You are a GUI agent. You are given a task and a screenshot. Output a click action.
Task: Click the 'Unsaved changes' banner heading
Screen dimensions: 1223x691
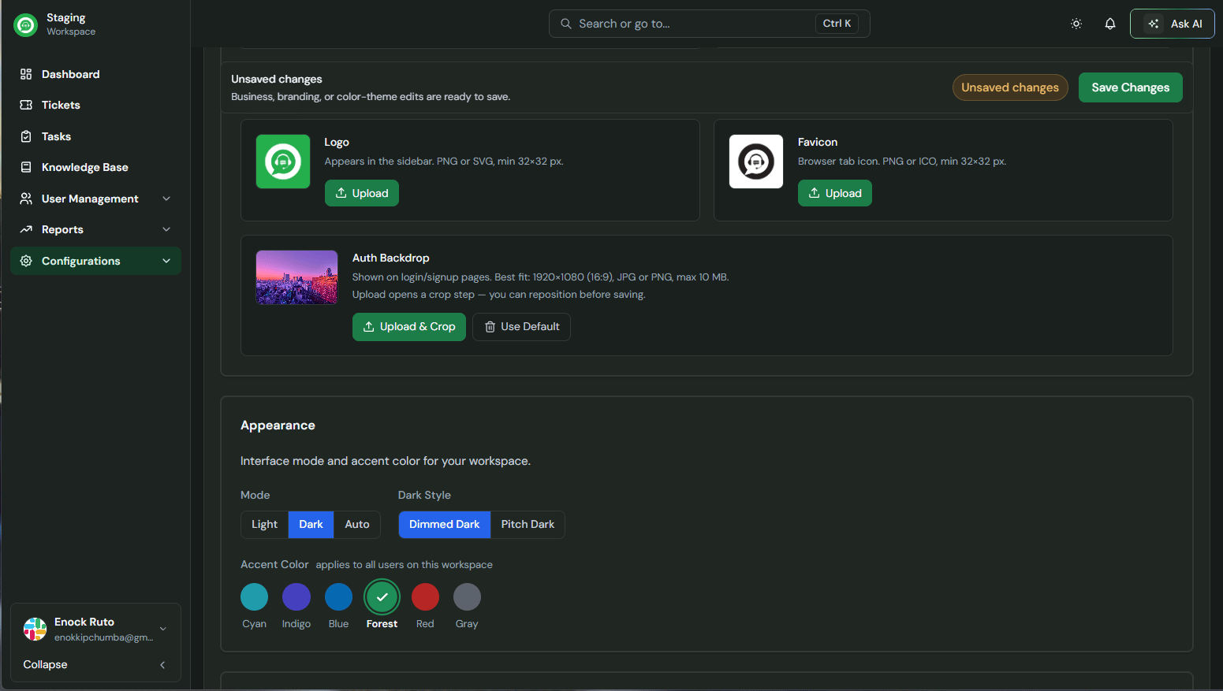[x=277, y=80]
